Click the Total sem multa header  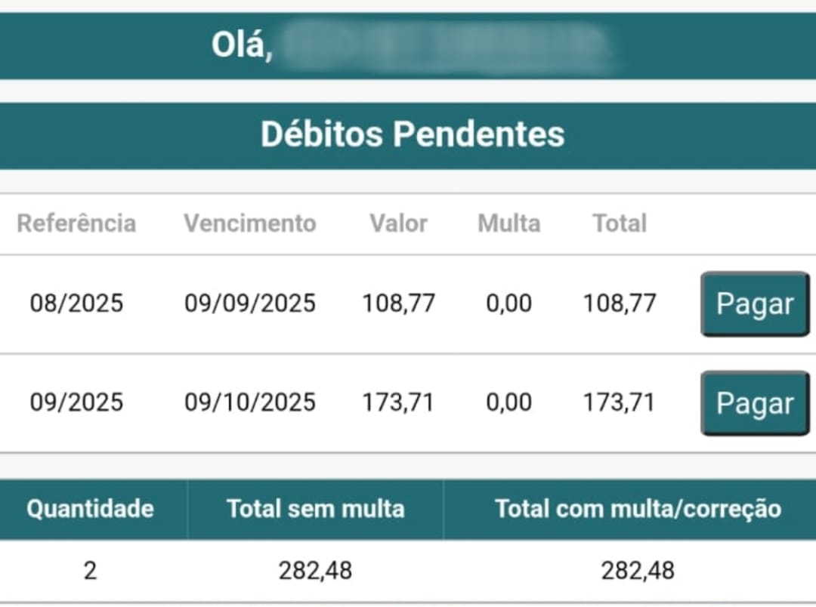pyautogui.click(x=315, y=509)
